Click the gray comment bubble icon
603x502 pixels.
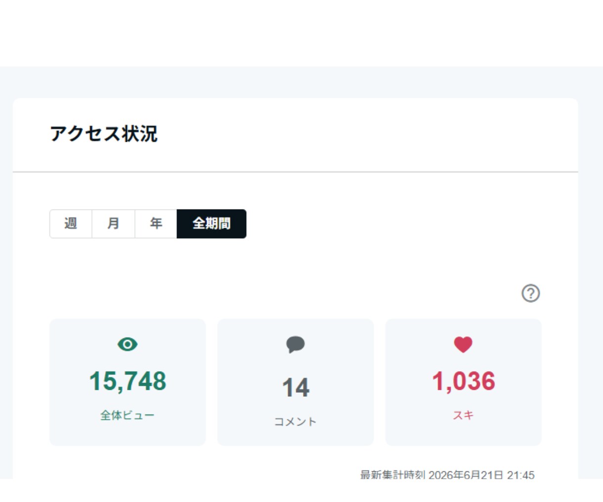point(296,344)
